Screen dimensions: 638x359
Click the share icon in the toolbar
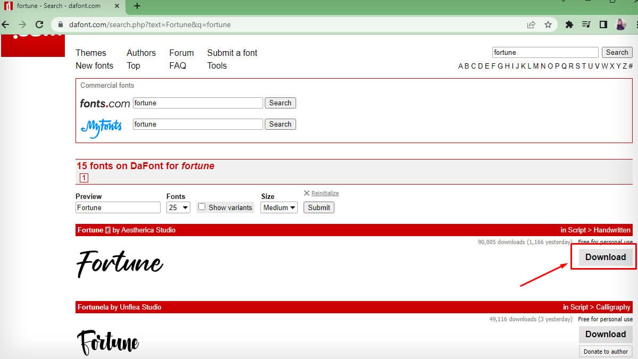pyautogui.click(x=531, y=24)
